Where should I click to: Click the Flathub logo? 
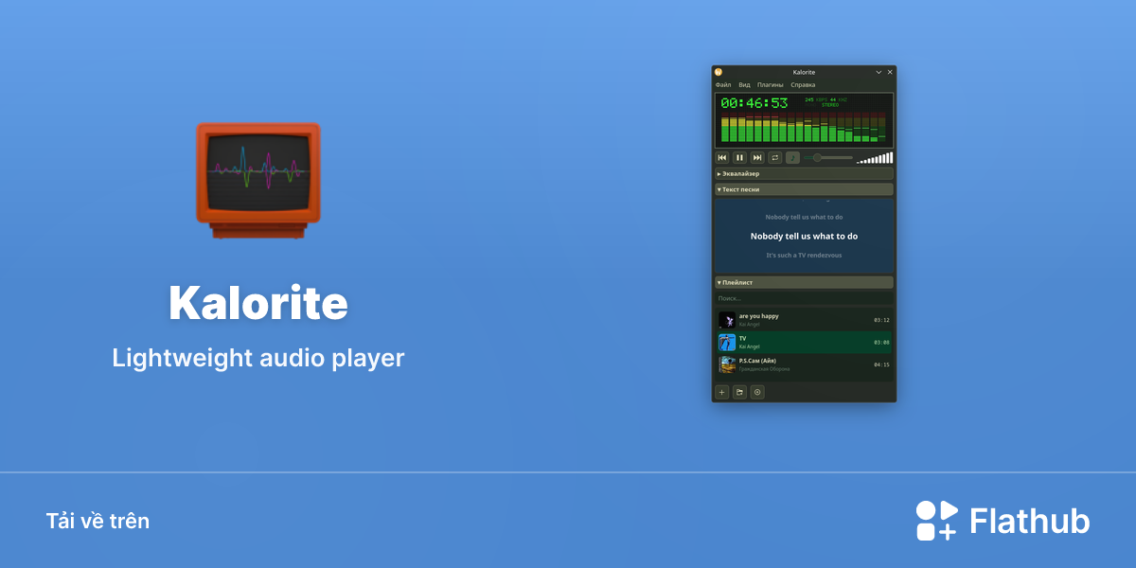coord(1003,521)
